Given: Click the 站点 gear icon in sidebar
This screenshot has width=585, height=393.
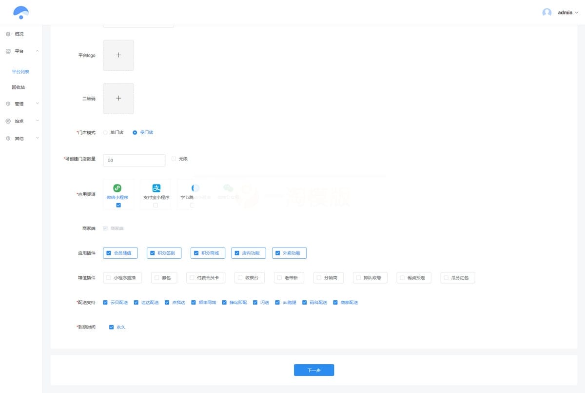Looking at the screenshot, I should click(8, 121).
